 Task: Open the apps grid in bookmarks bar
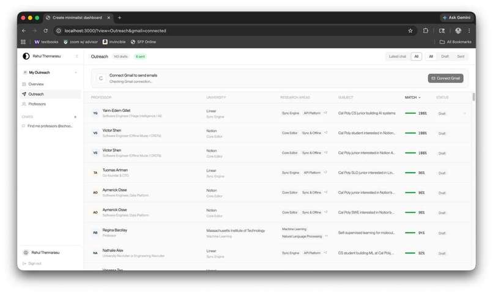coord(23,42)
